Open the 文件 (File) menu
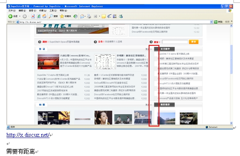Viewport: 240px width, 156px height. click(12, 11)
